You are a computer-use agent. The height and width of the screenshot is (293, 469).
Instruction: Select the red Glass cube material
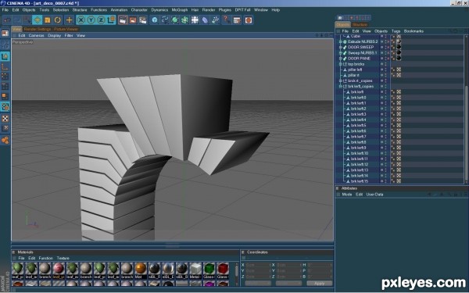(223, 269)
